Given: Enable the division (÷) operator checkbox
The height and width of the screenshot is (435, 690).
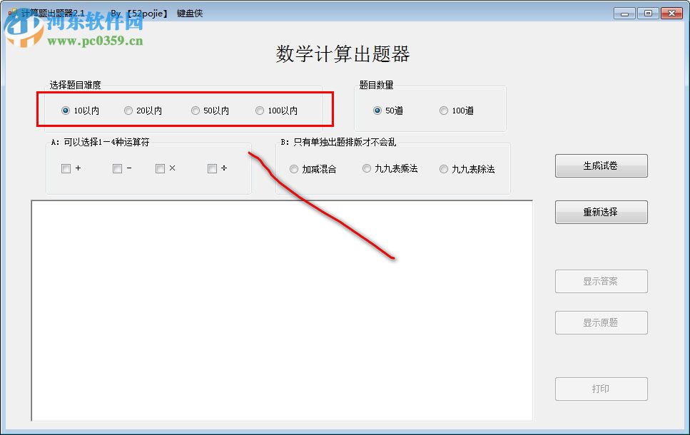Looking at the screenshot, I should click(x=211, y=168).
